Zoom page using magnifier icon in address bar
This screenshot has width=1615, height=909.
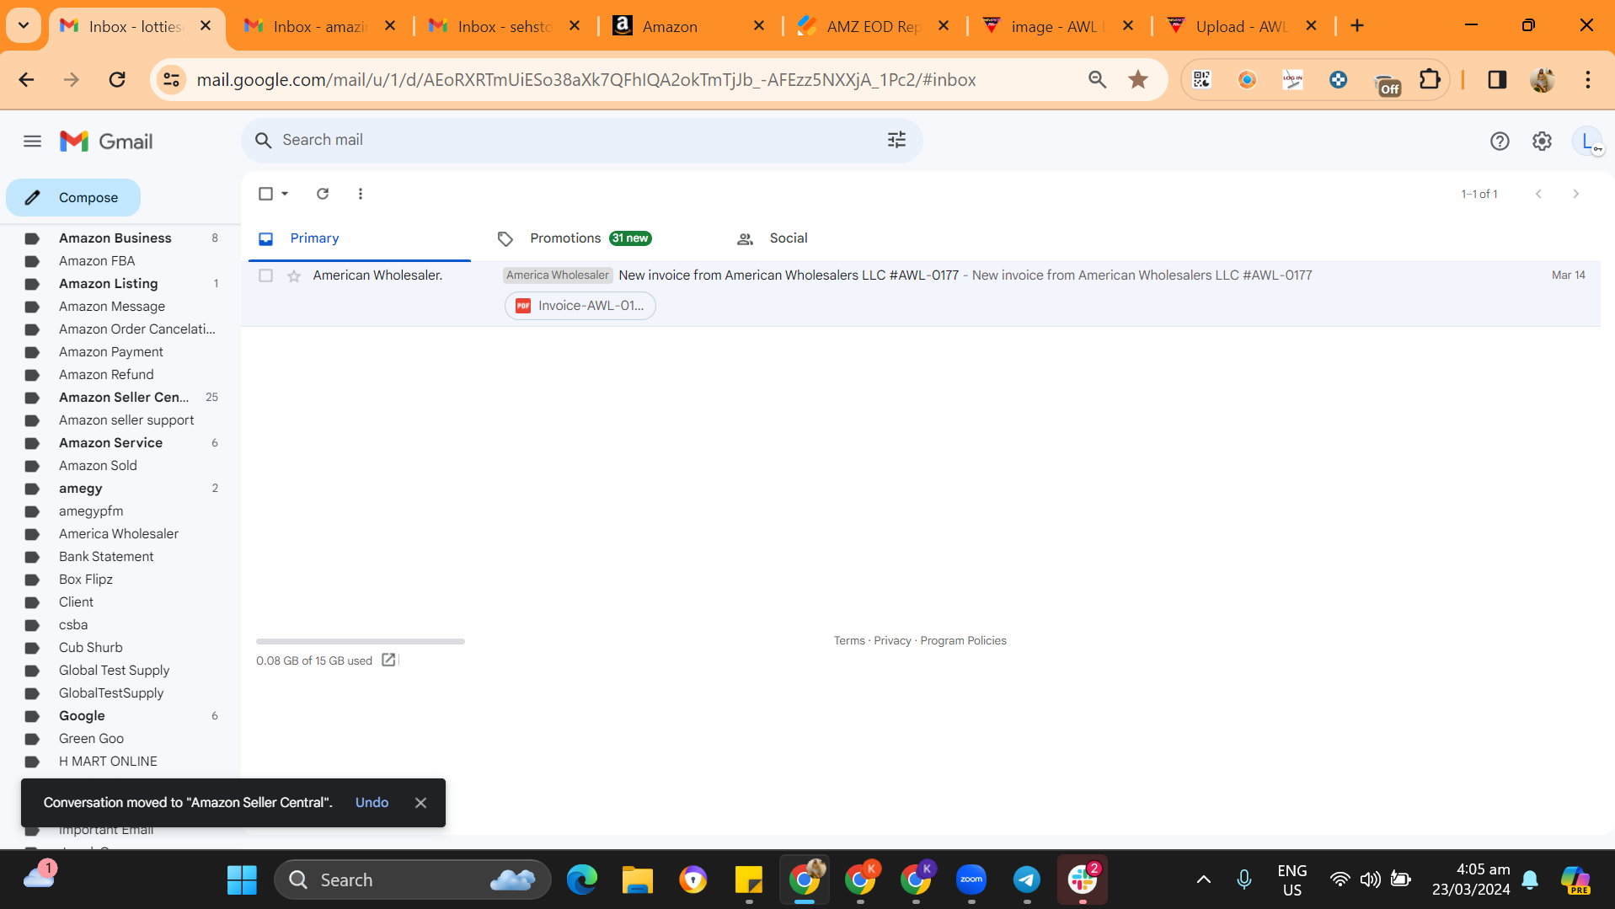[1097, 80]
